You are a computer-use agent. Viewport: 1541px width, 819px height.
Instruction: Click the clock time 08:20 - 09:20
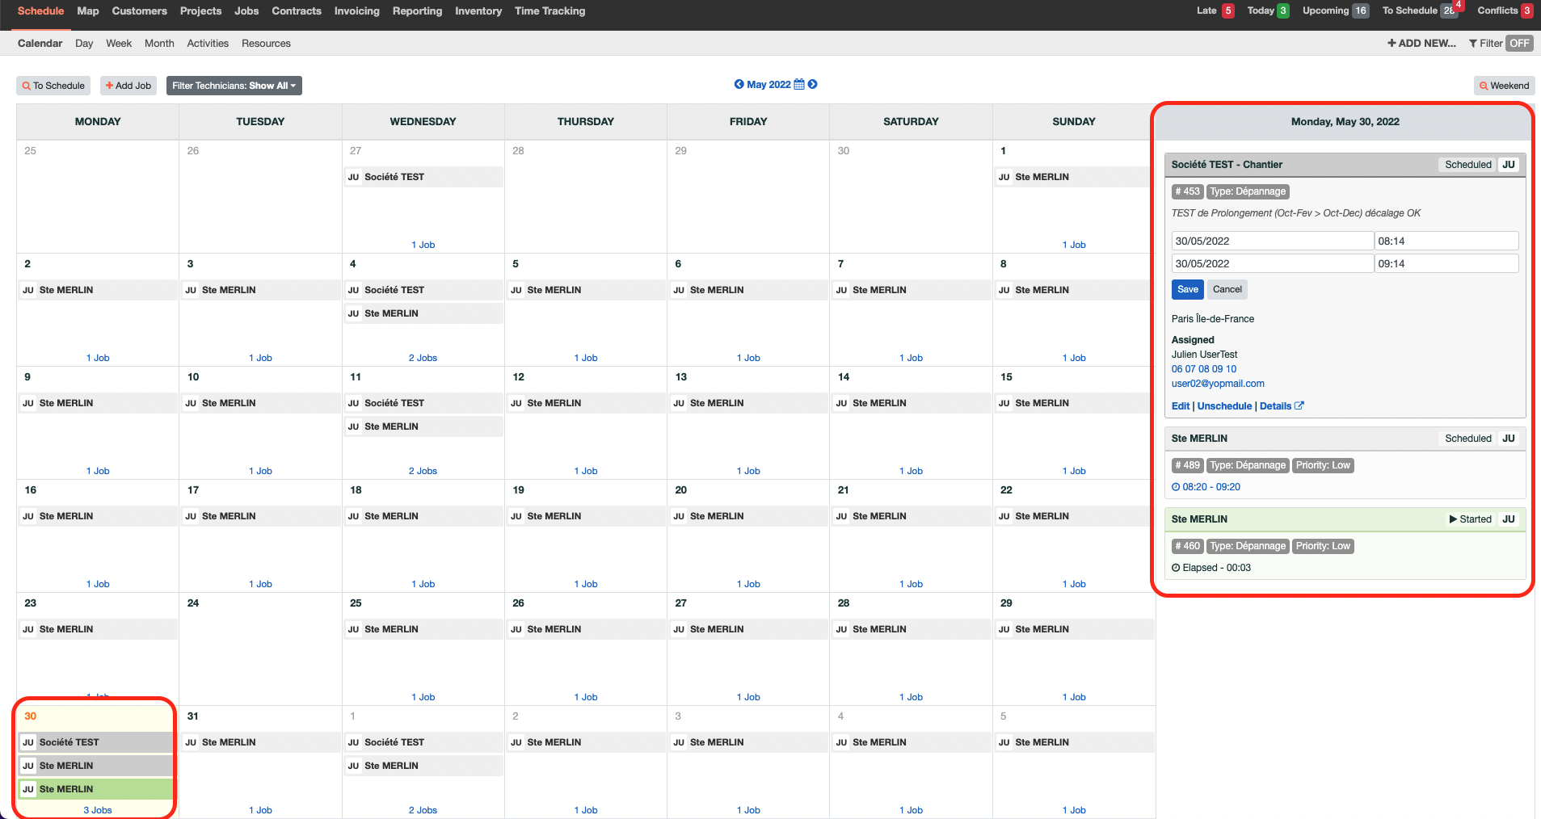pyautogui.click(x=1206, y=487)
